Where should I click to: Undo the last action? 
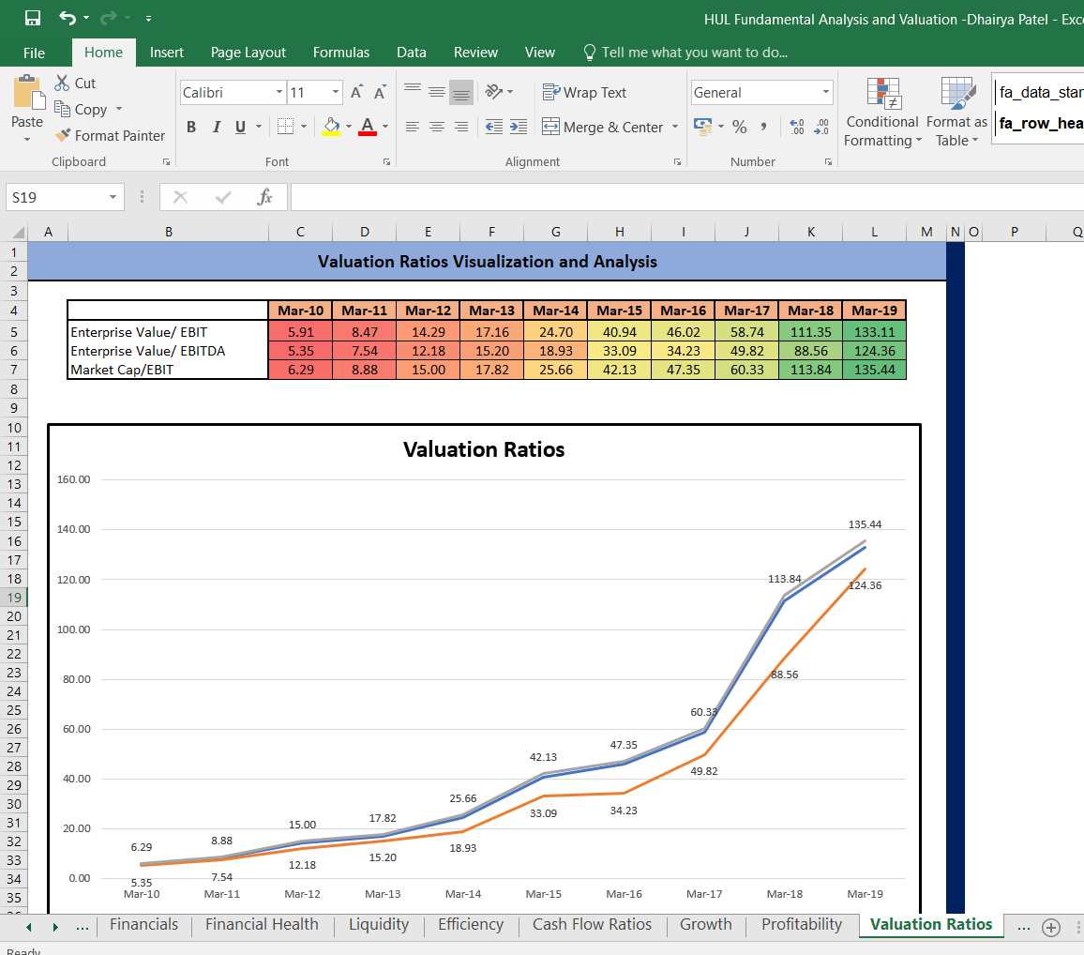coord(68,18)
